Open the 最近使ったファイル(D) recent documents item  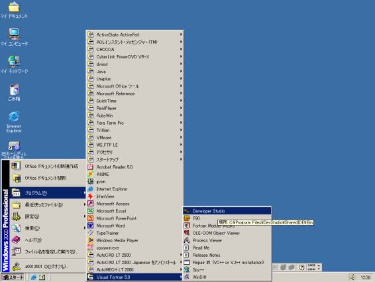coord(48,204)
